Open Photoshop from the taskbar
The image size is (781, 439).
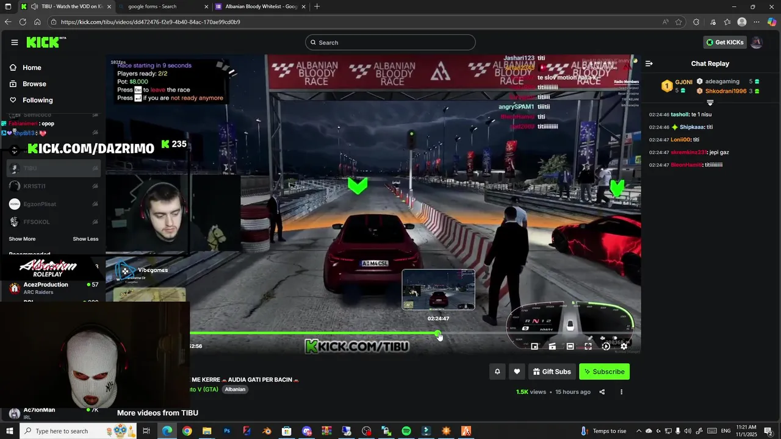[x=227, y=431]
